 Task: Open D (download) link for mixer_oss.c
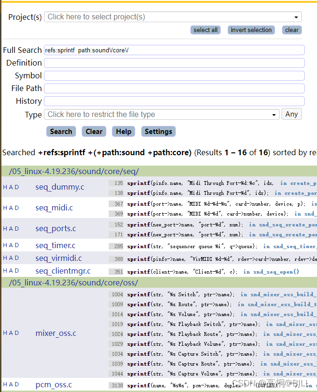(x=17, y=333)
